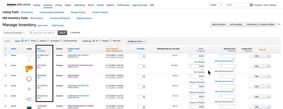Select Fulfilled By Merchant radio button
The image size is (283, 109).
click(111, 41)
